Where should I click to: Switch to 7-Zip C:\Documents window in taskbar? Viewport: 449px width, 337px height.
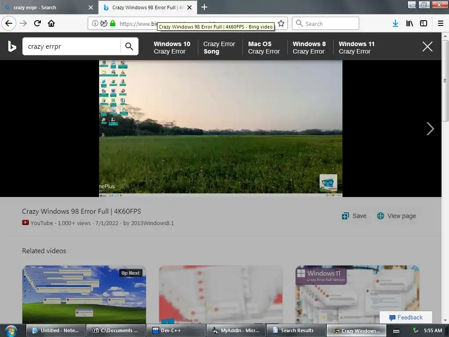(116, 330)
